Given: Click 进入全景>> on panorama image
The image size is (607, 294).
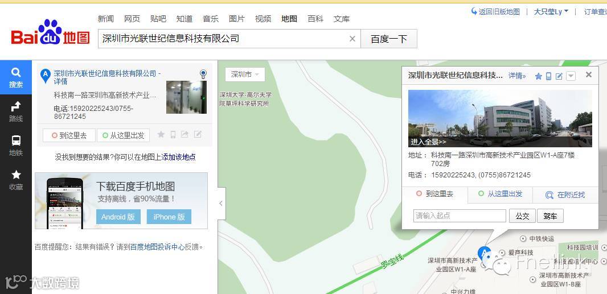Looking at the screenshot, I should point(428,142).
